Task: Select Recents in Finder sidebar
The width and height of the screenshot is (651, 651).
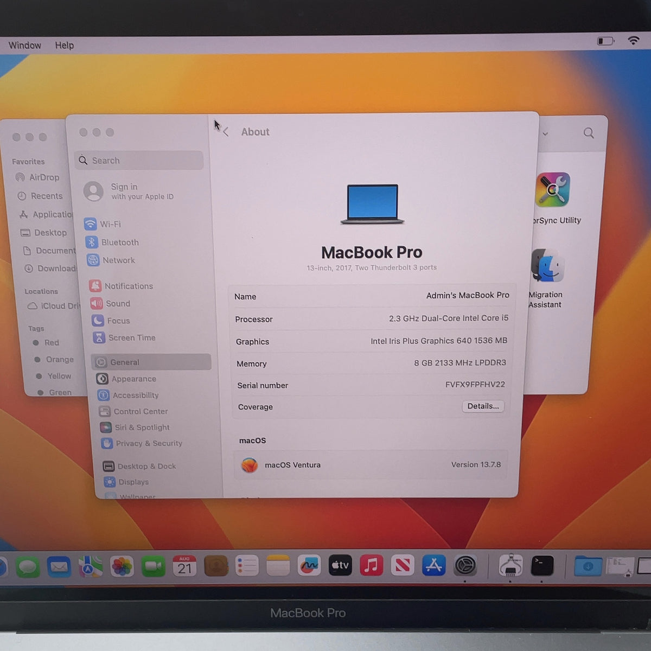Action: click(40, 196)
